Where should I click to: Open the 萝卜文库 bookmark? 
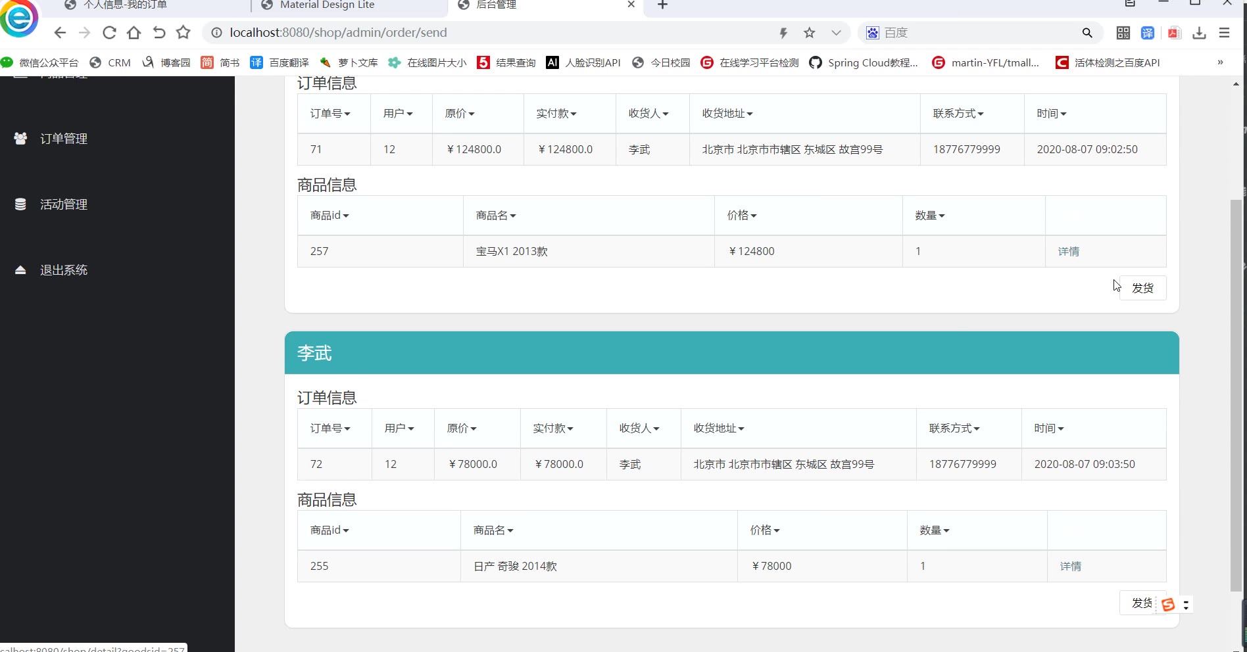(x=349, y=62)
